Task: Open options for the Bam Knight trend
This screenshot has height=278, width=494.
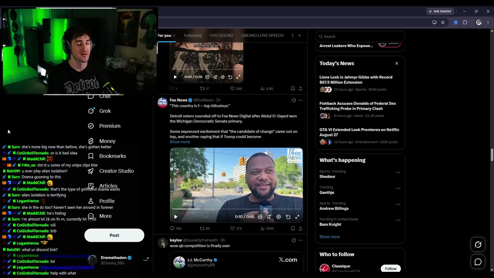Action: [398, 220]
